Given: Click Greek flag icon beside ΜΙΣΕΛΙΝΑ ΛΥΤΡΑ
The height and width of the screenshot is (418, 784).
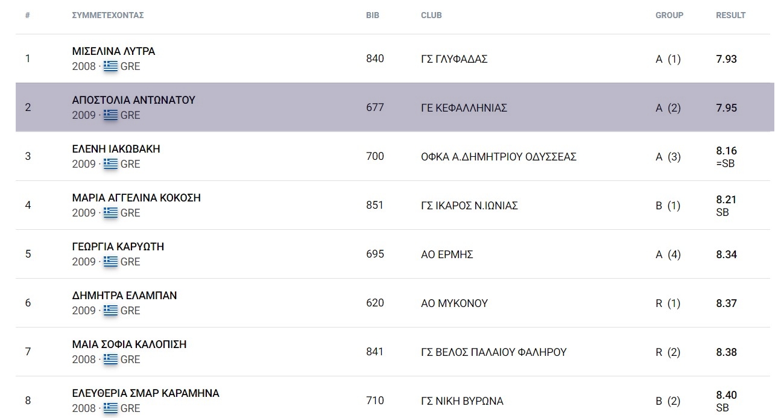Looking at the screenshot, I should (110, 66).
